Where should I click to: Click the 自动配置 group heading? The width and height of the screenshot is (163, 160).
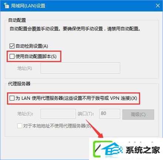[17, 20]
